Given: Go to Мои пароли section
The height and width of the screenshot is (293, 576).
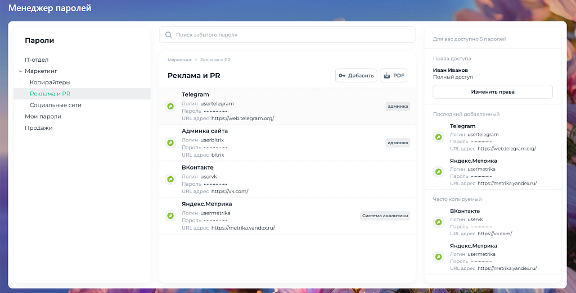Looking at the screenshot, I should tap(43, 116).
